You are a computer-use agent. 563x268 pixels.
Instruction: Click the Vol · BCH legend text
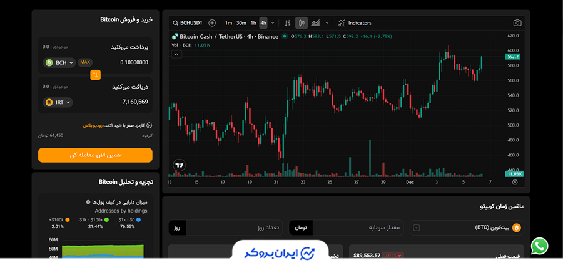181,45
